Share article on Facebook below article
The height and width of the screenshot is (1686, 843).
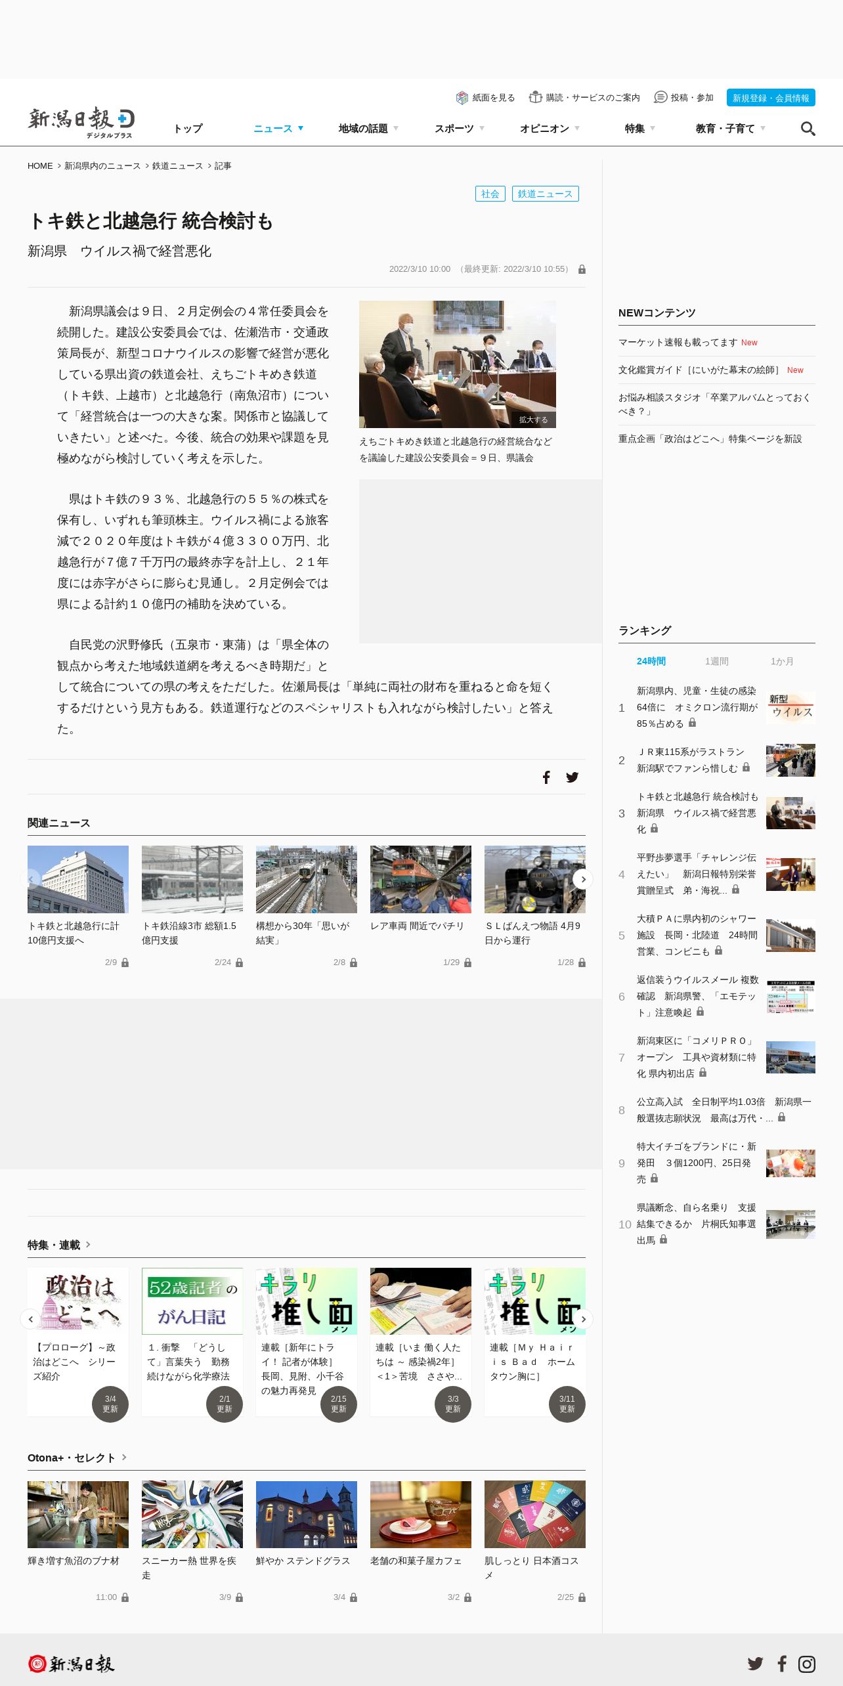546,777
